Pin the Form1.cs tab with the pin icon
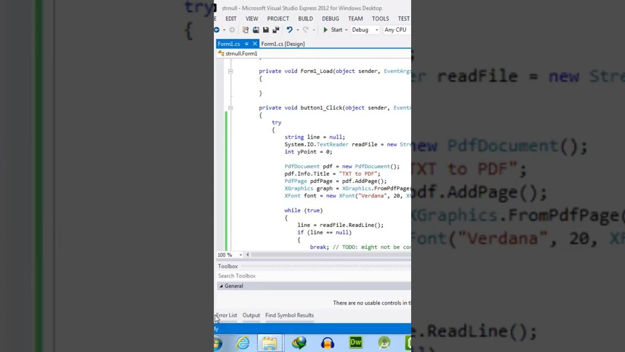This screenshot has height=352, width=625. [x=247, y=44]
